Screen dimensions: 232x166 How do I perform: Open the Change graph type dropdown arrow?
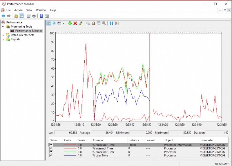point(64,23)
